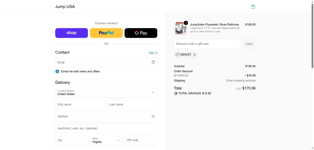Viewport: 314px width, 150px height.
Task: Choose PayPal express checkout
Action: pos(106,33)
